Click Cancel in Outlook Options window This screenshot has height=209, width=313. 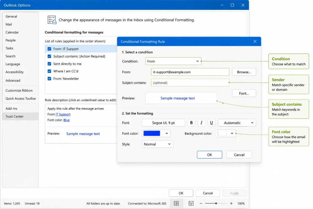click(x=208, y=193)
